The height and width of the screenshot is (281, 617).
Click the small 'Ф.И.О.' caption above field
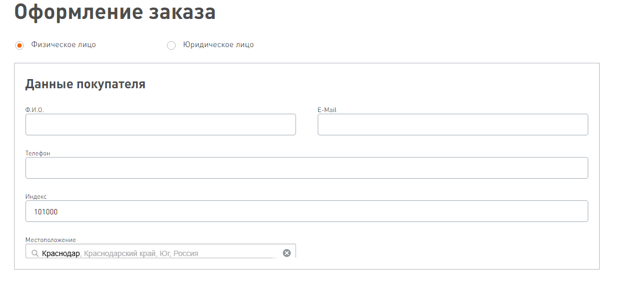(x=34, y=110)
